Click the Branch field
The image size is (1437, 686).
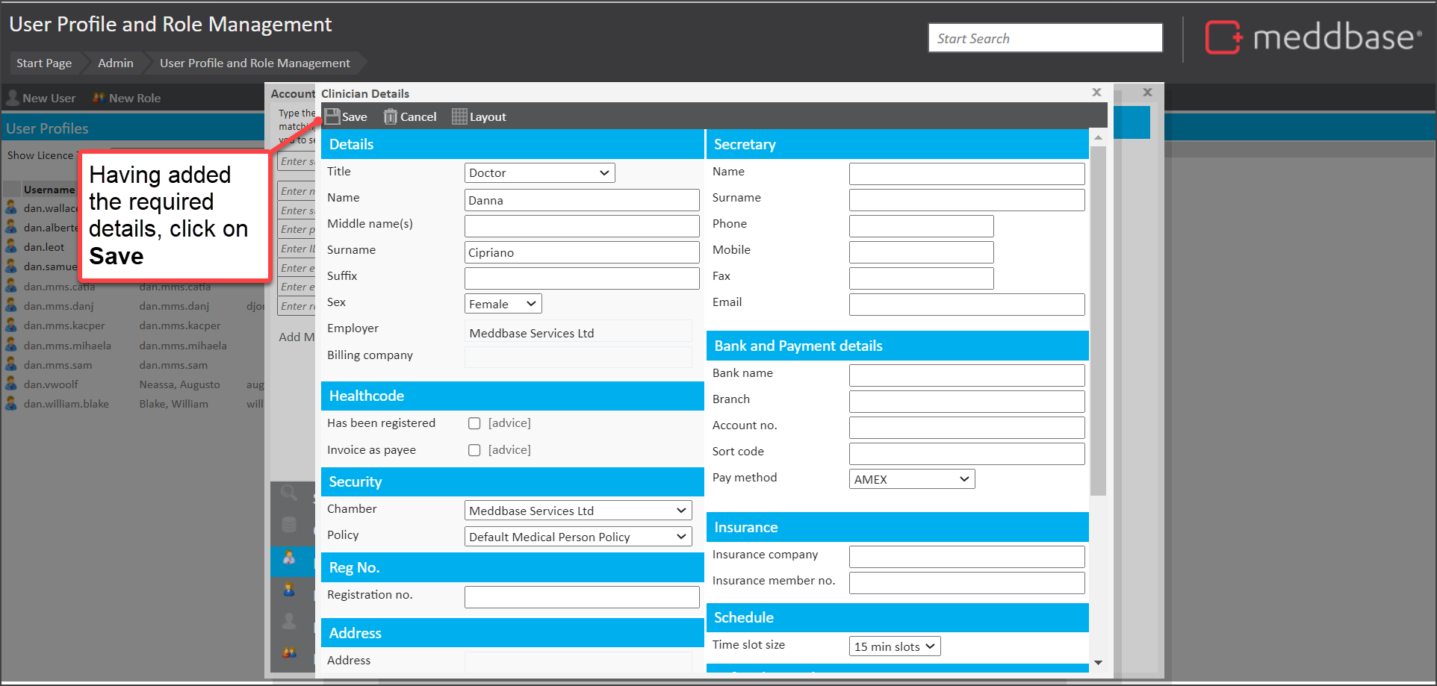[x=966, y=402]
